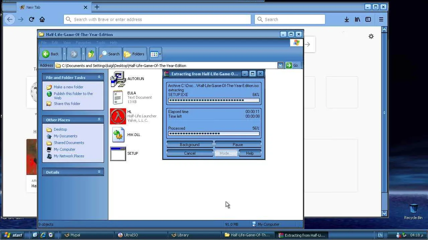Click the browser Search box

coord(290,19)
